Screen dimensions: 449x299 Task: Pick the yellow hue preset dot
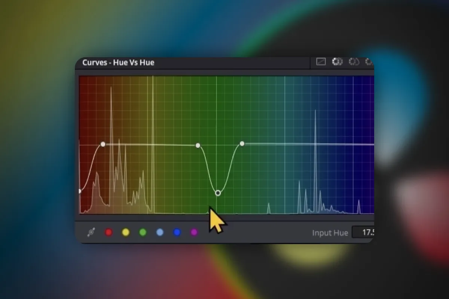[126, 232]
